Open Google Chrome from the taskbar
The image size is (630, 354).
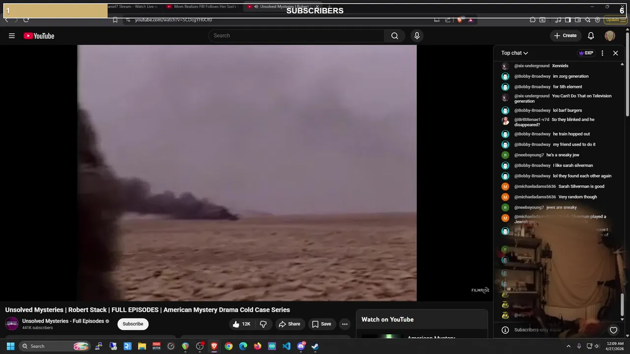point(228,346)
